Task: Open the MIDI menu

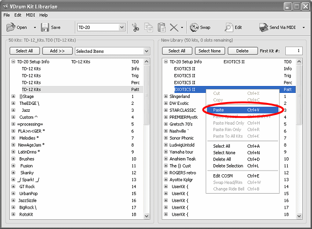Action: pyautogui.click(x=30, y=15)
